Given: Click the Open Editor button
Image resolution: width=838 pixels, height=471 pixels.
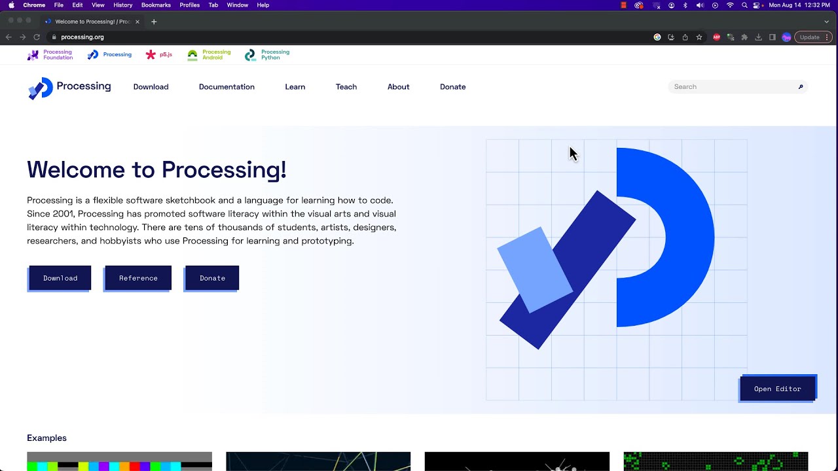Looking at the screenshot, I should (778, 389).
